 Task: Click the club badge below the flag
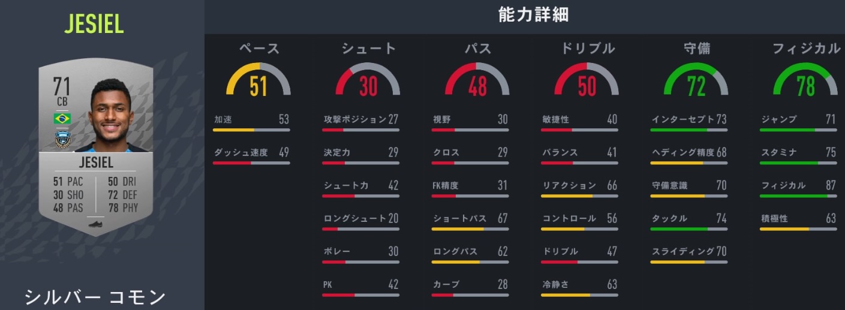pyautogui.click(x=62, y=139)
